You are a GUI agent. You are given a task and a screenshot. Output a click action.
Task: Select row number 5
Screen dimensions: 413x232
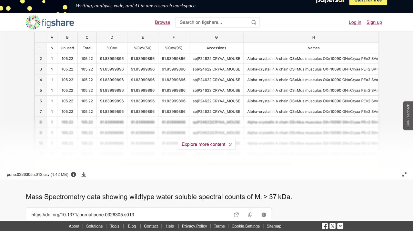click(x=41, y=91)
